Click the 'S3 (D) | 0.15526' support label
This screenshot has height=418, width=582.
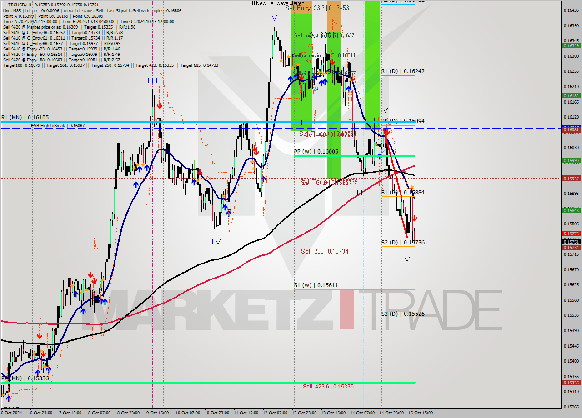click(403, 313)
